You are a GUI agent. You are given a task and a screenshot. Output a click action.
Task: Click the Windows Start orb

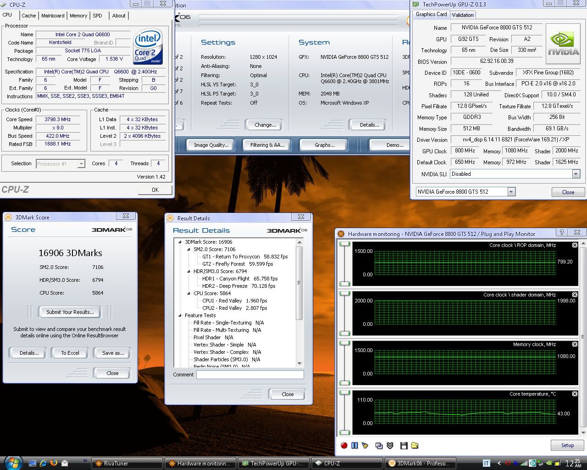12,462
